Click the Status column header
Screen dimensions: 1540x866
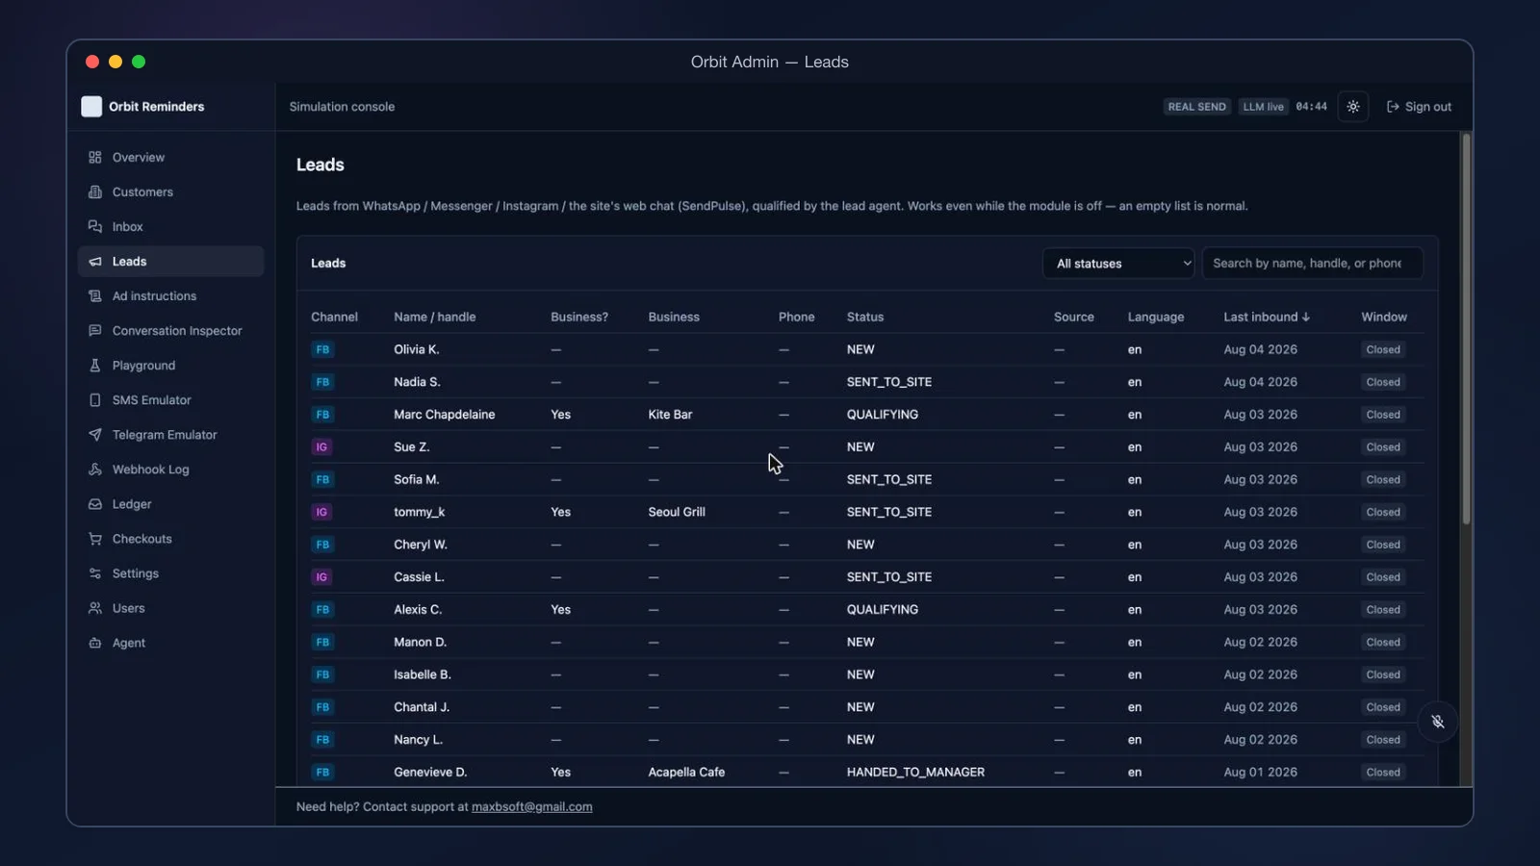point(865,317)
